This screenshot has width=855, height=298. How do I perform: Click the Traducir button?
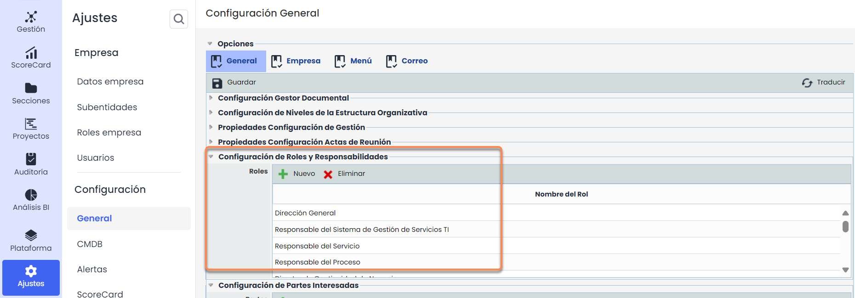[823, 83]
